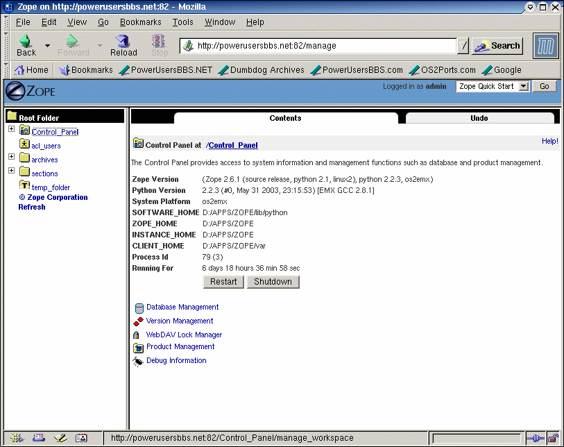Open OS2Ports.com bookmark
The height and width of the screenshot is (447, 564).
coord(443,70)
